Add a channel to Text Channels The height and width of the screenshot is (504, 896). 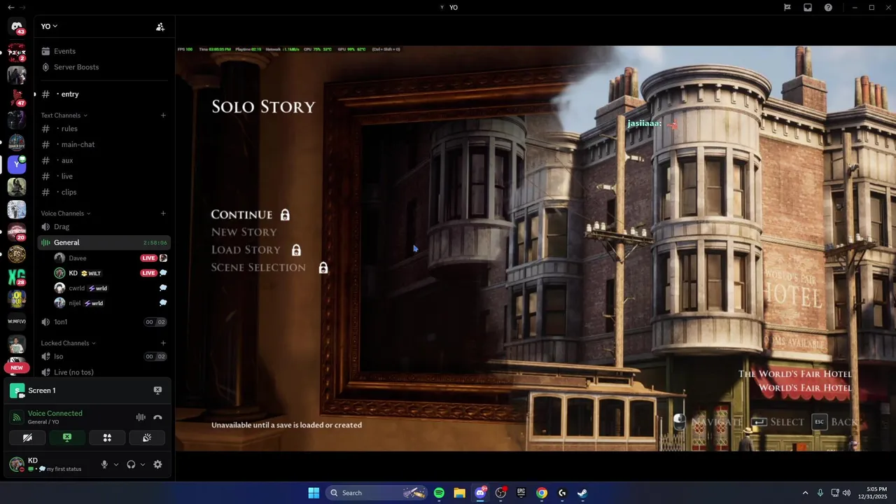[163, 115]
